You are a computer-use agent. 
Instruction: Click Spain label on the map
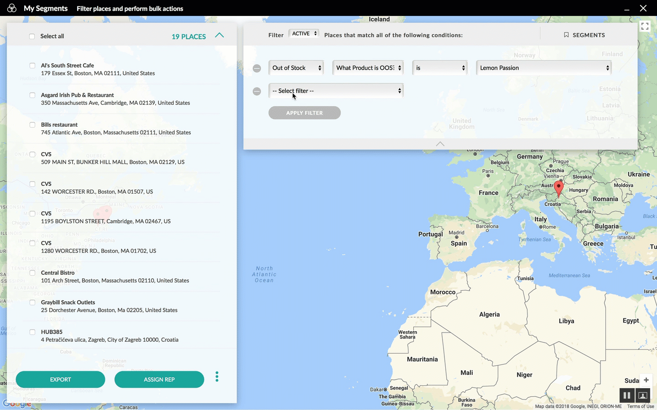(x=459, y=243)
